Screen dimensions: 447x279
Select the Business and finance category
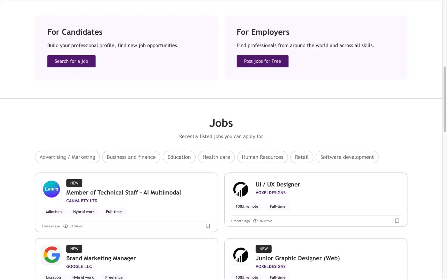coord(131,157)
